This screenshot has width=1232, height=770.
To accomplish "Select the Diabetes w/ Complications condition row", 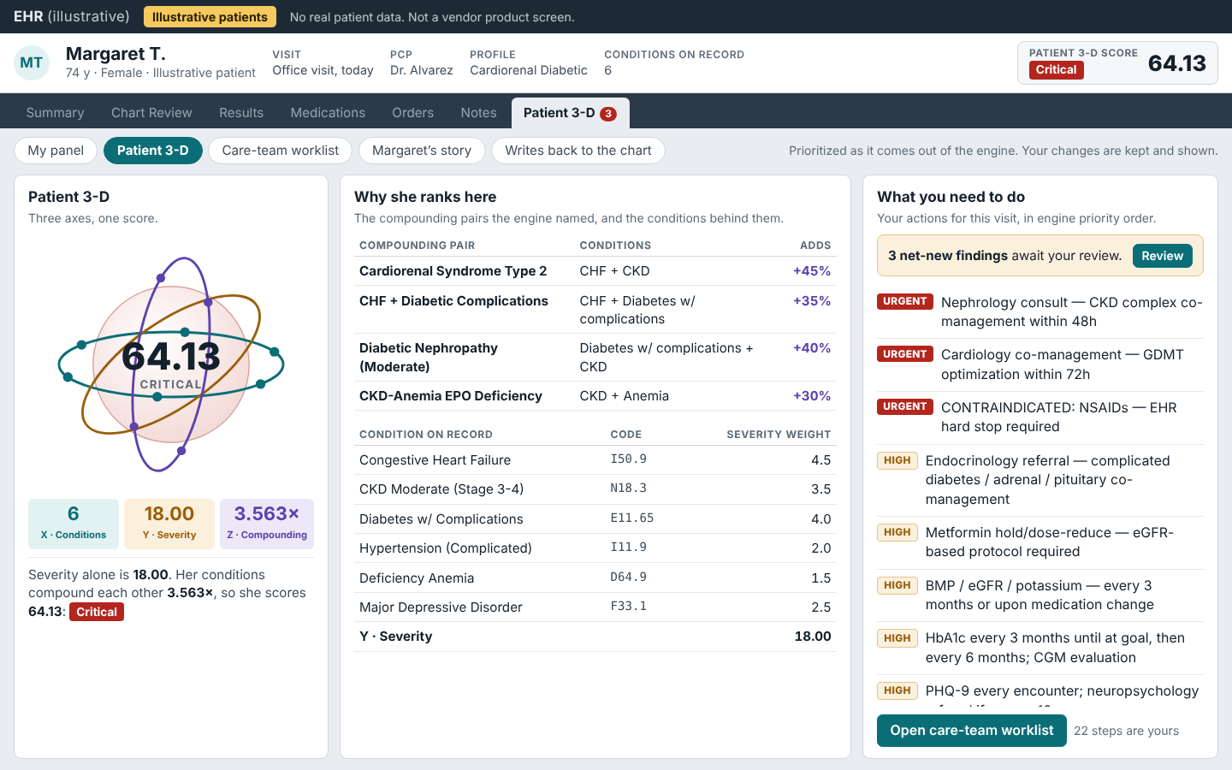I will (595, 519).
